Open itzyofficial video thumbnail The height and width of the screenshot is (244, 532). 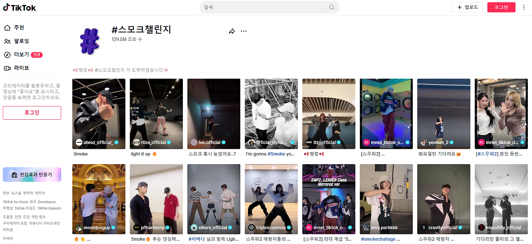329,113
